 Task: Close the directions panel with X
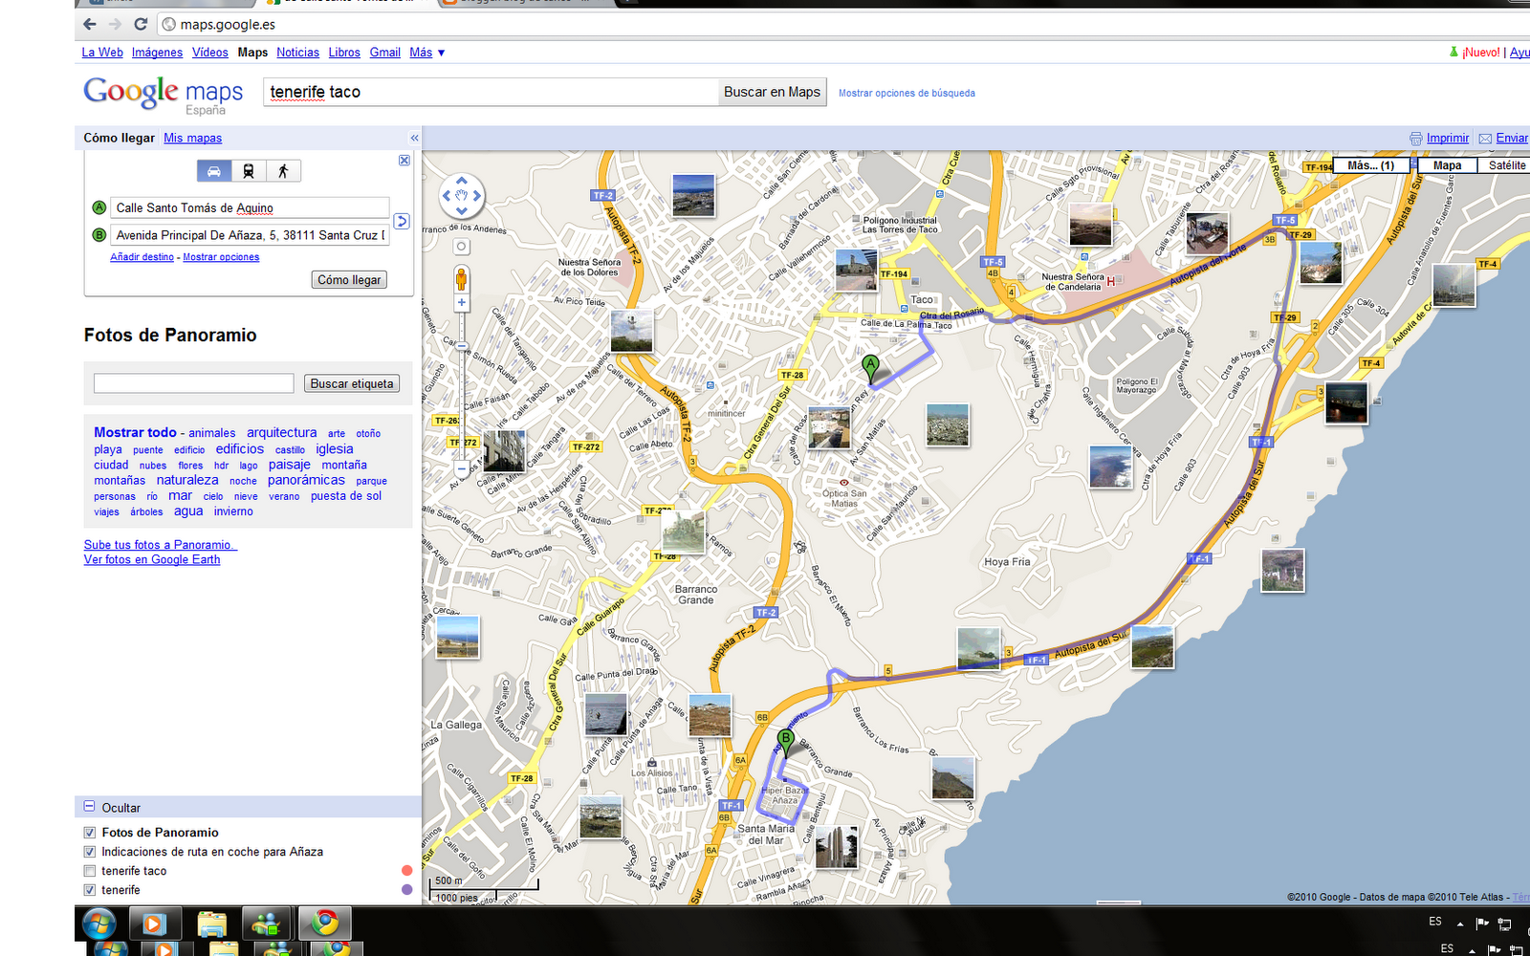coord(404,161)
